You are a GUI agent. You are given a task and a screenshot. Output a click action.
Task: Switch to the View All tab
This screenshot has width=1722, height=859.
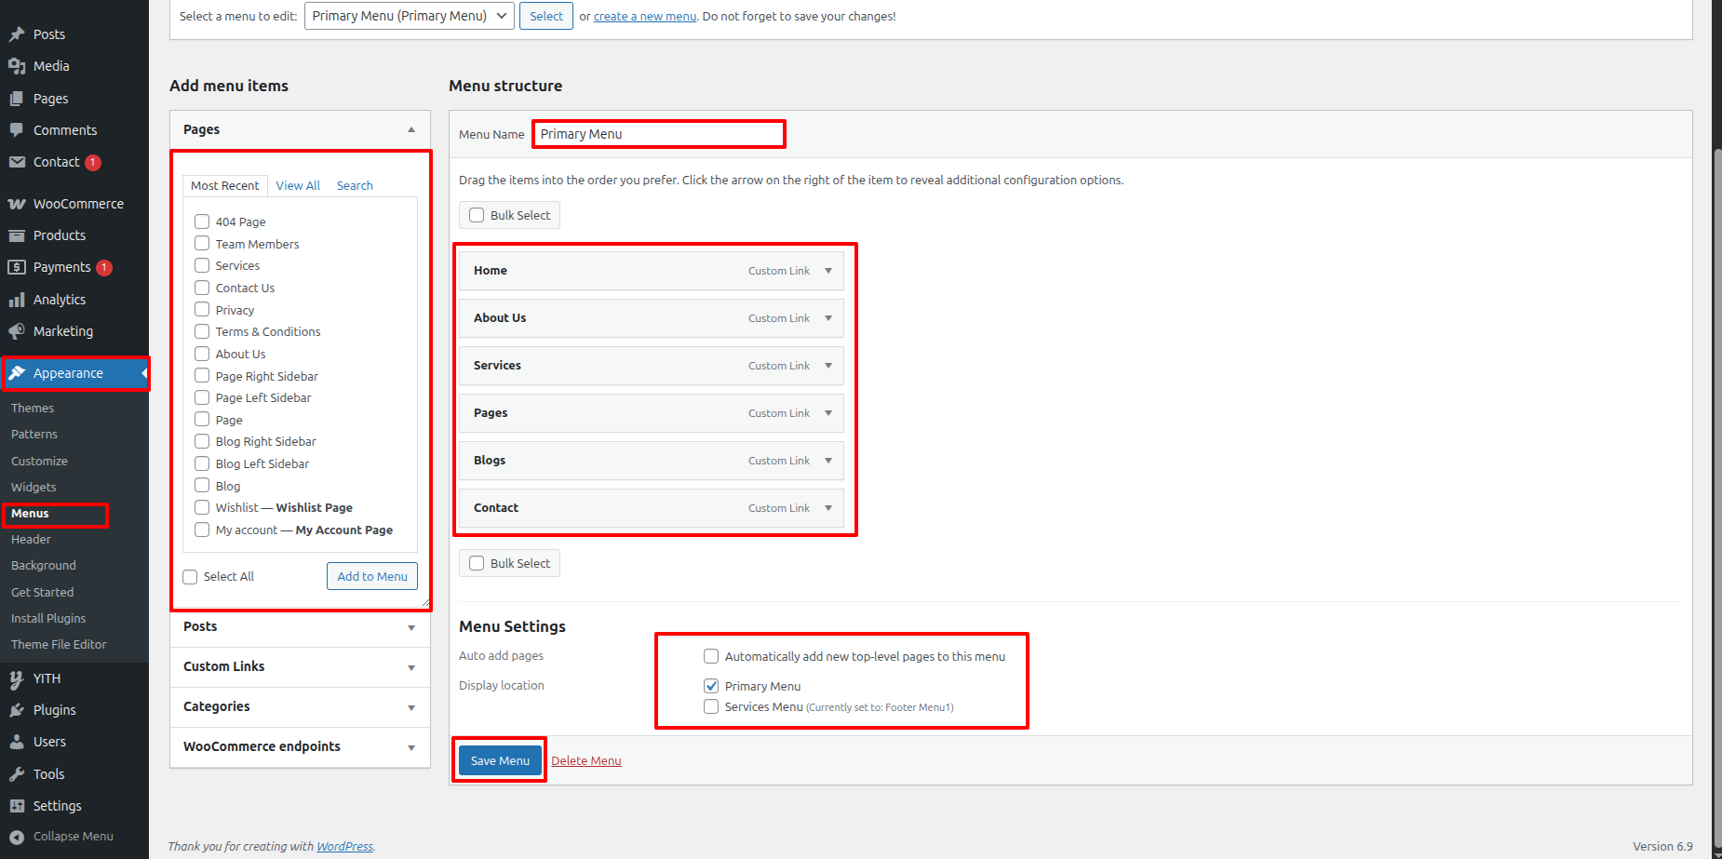coord(298,186)
